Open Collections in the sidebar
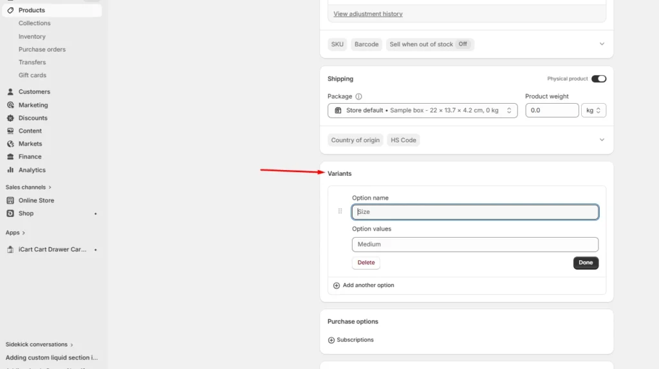This screenshot has height=369, width=659. click(35, 23)
